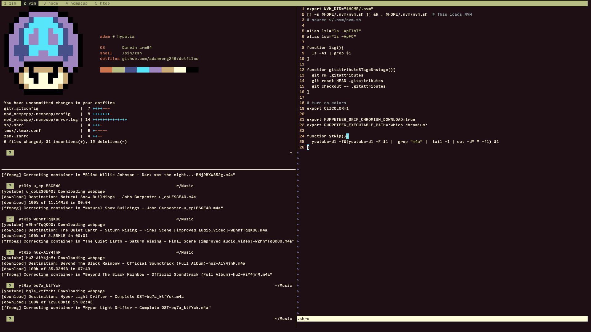Click the orange color palette swatch
This screenshot has height=332, width=591.
[x=106, y=70]
